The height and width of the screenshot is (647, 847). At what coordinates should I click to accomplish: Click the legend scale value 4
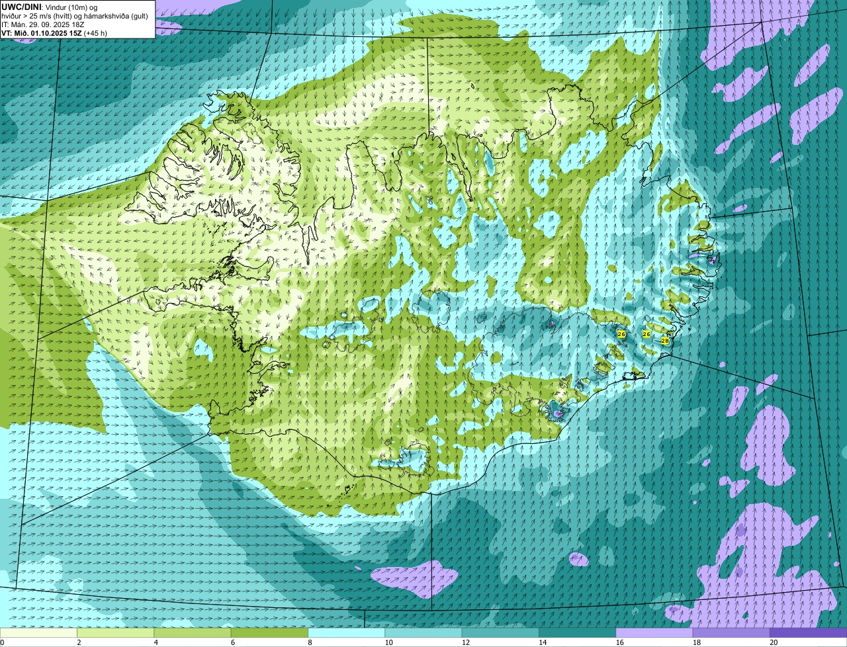(156, 642)
